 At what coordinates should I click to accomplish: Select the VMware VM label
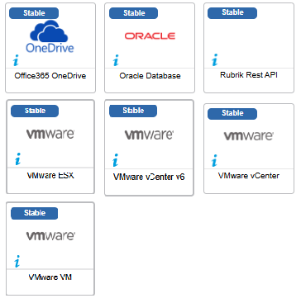(50, 277)
